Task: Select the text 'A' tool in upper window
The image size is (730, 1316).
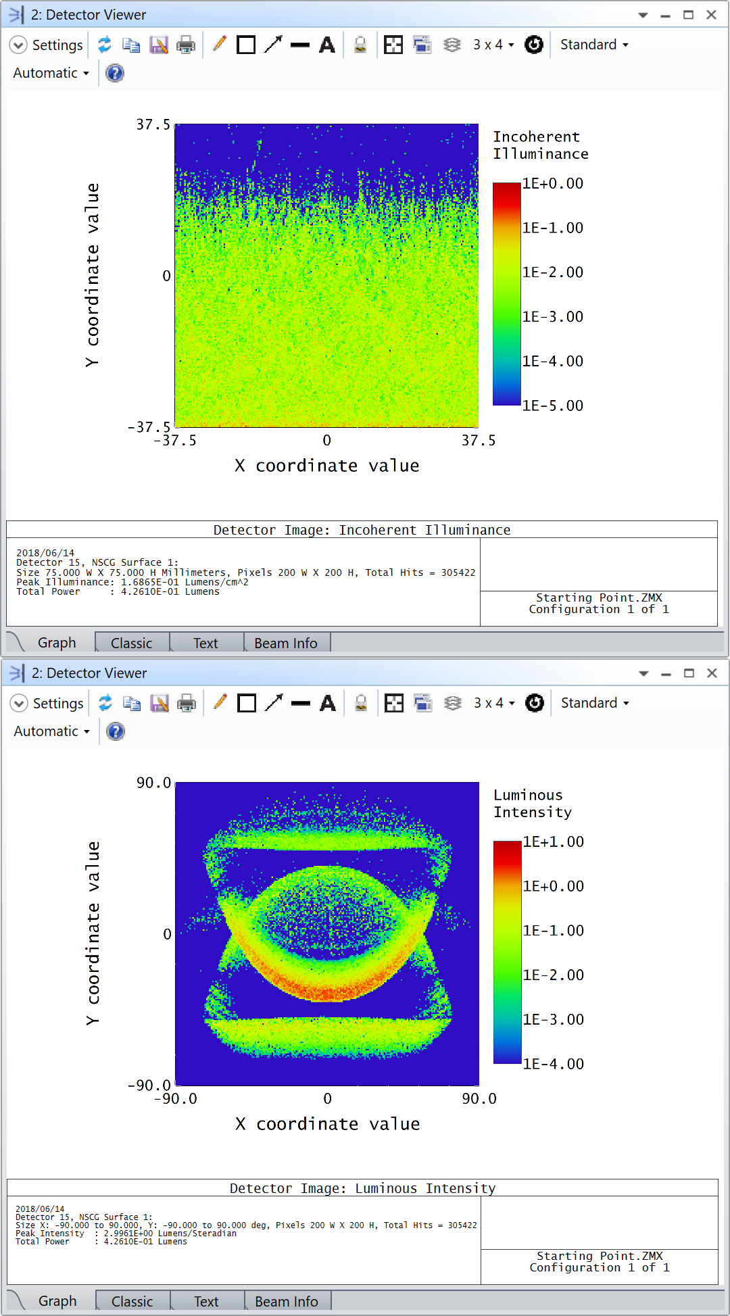Action: click(x=327, y=45)
